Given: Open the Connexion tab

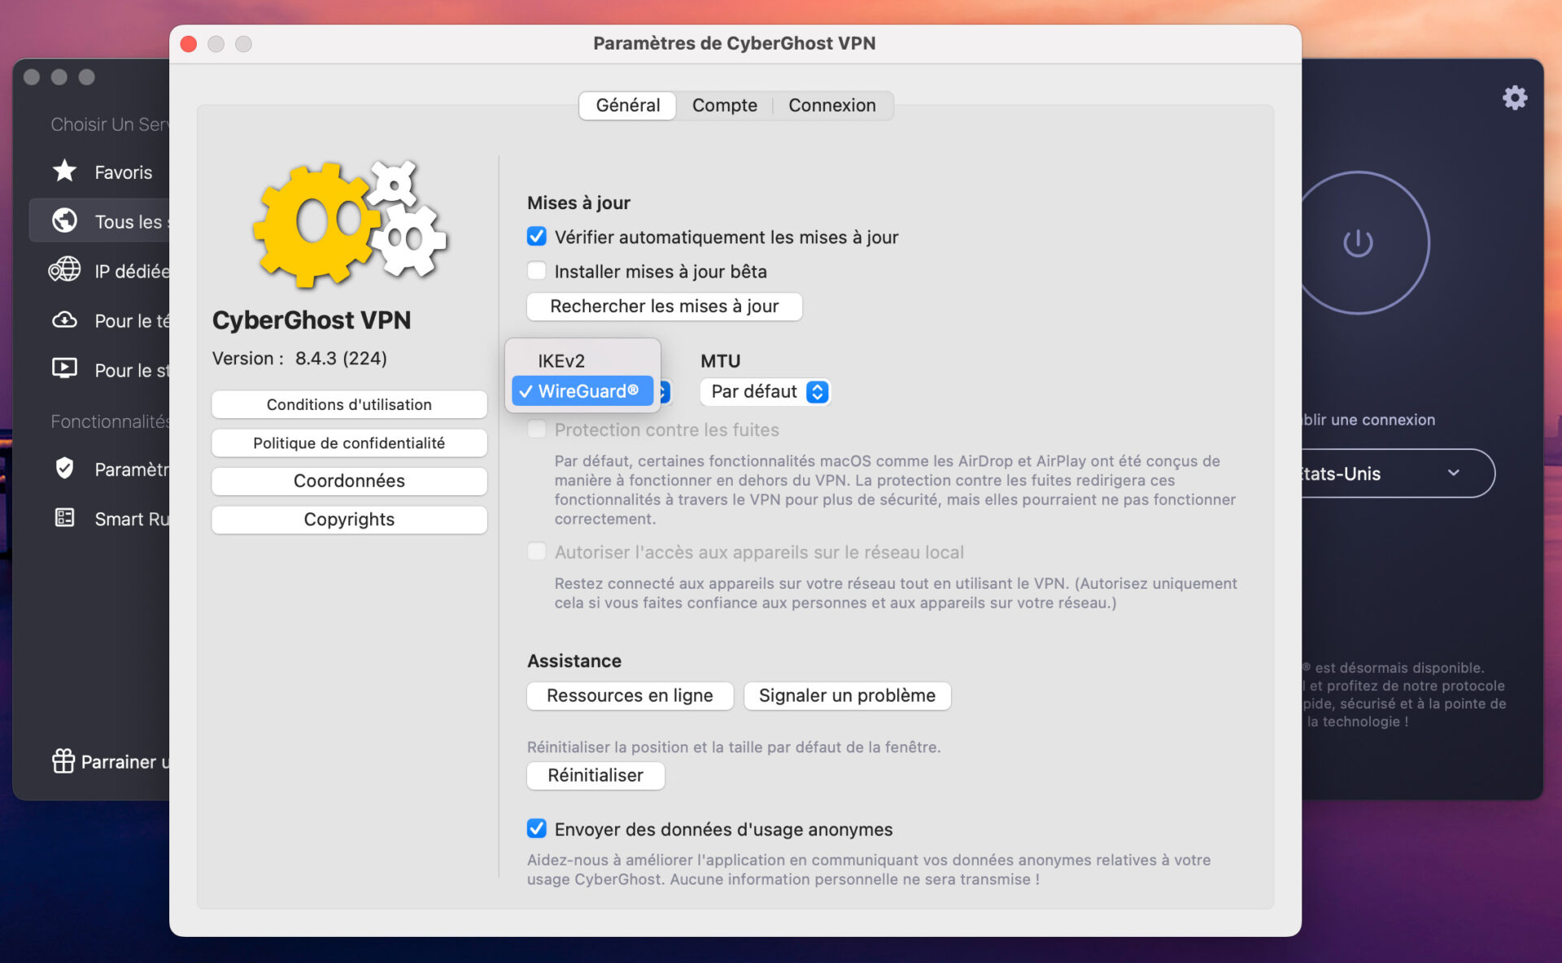Looking at the screenshot, I should (831, 105).
